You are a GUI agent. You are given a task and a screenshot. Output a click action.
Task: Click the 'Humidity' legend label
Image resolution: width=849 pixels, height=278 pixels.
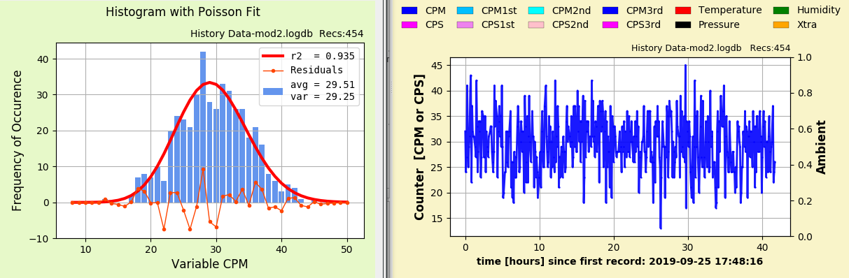[x=818, y=10]
